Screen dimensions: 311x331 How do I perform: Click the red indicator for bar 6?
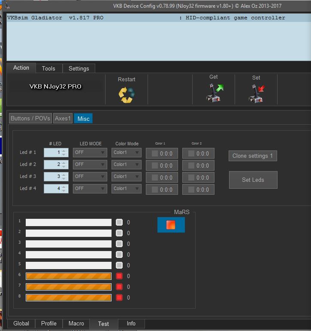[x=119, y=276]
